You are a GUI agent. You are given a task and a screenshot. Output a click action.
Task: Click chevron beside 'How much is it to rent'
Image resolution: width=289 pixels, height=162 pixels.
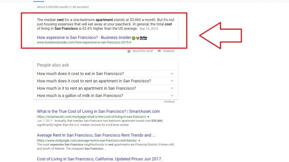172,88
